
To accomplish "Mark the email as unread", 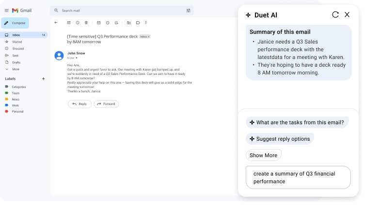I will 99,23.
